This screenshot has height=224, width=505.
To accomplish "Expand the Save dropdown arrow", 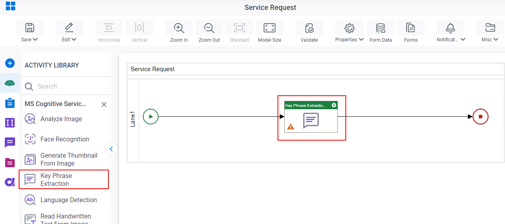I will pyautogui.click(x=36, y=39).
